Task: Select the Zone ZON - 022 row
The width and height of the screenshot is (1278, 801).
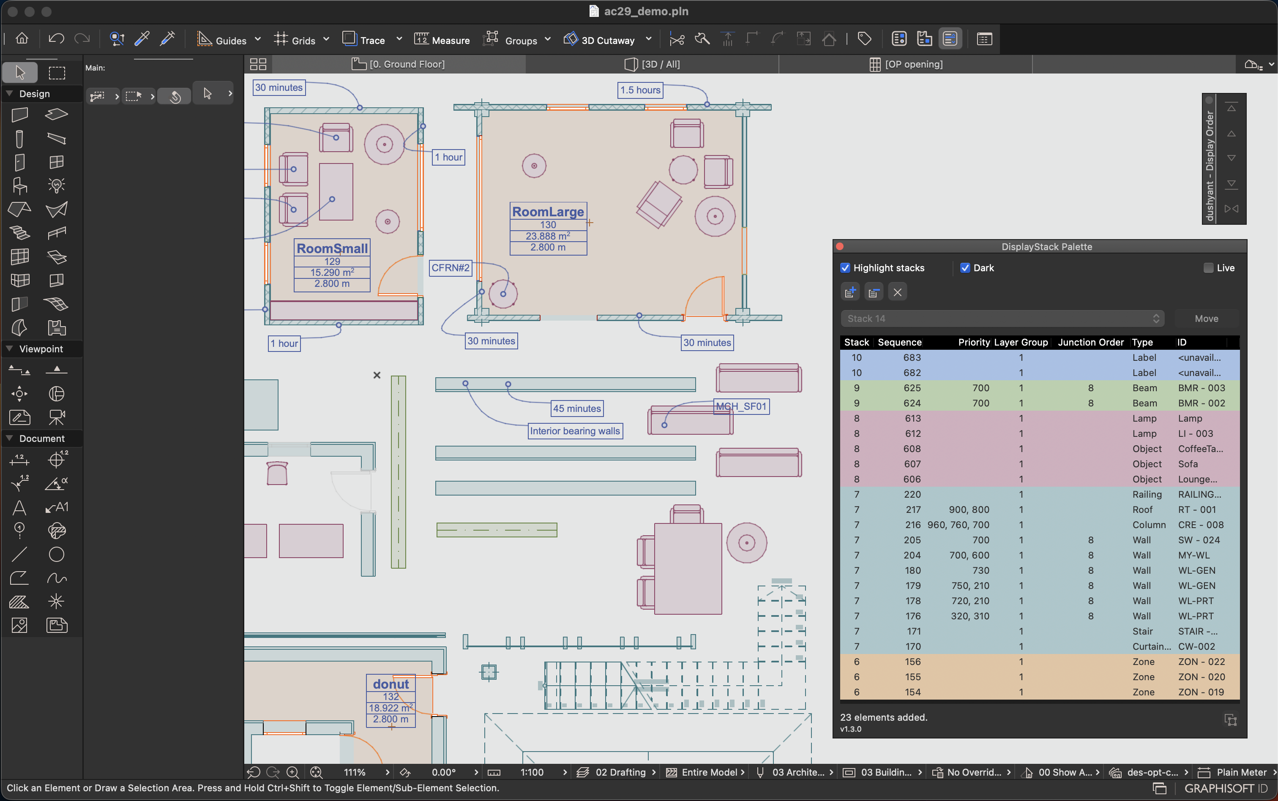Action: 1040,662
